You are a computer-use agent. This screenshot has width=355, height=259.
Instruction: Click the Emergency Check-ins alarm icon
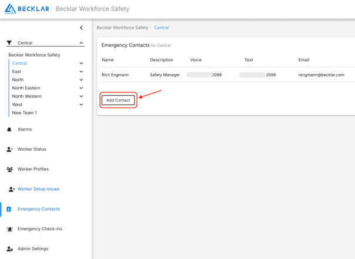pos(9,229)
